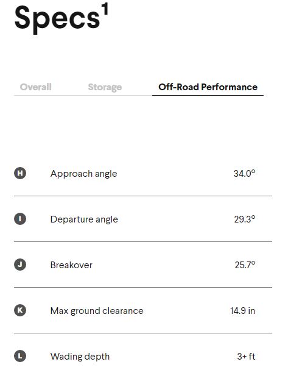This screenshot has height=370, width=291.
Task: Click the 3+ ft wading depth value
Action: click(246, 357)
